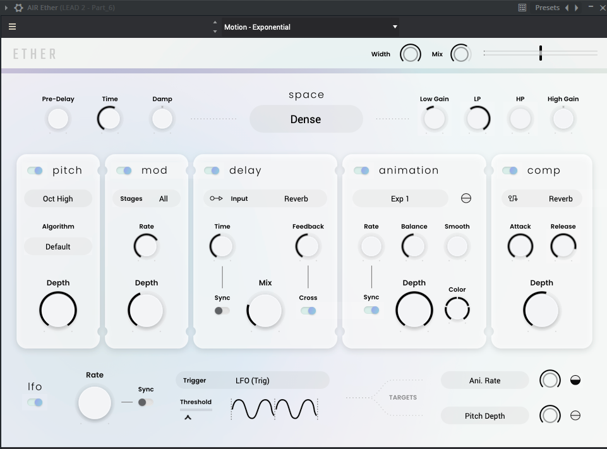
Task: Open the Oct High pitch mode selector
Action: [x=58, y=198]
